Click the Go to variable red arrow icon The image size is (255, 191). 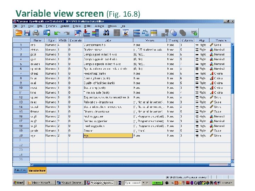tap(87, 33)
